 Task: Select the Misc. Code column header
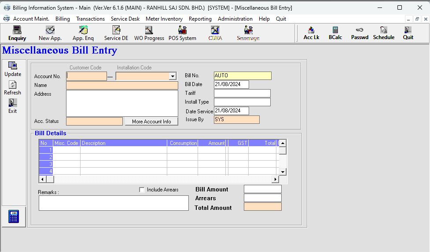click(66, 143)
